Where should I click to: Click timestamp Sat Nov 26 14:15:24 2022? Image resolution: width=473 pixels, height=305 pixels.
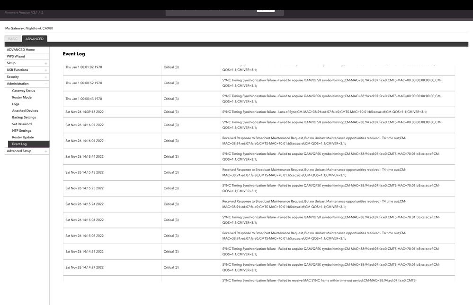[84, 204]
